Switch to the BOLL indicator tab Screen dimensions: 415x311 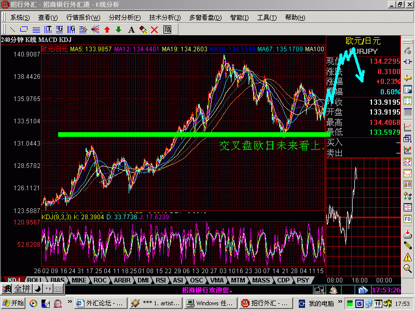(35, 280)
